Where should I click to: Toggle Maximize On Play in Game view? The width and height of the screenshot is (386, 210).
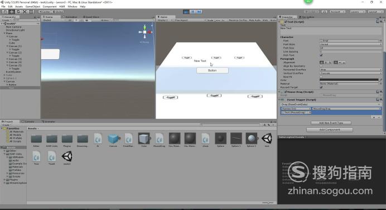[x=238, y=20]
